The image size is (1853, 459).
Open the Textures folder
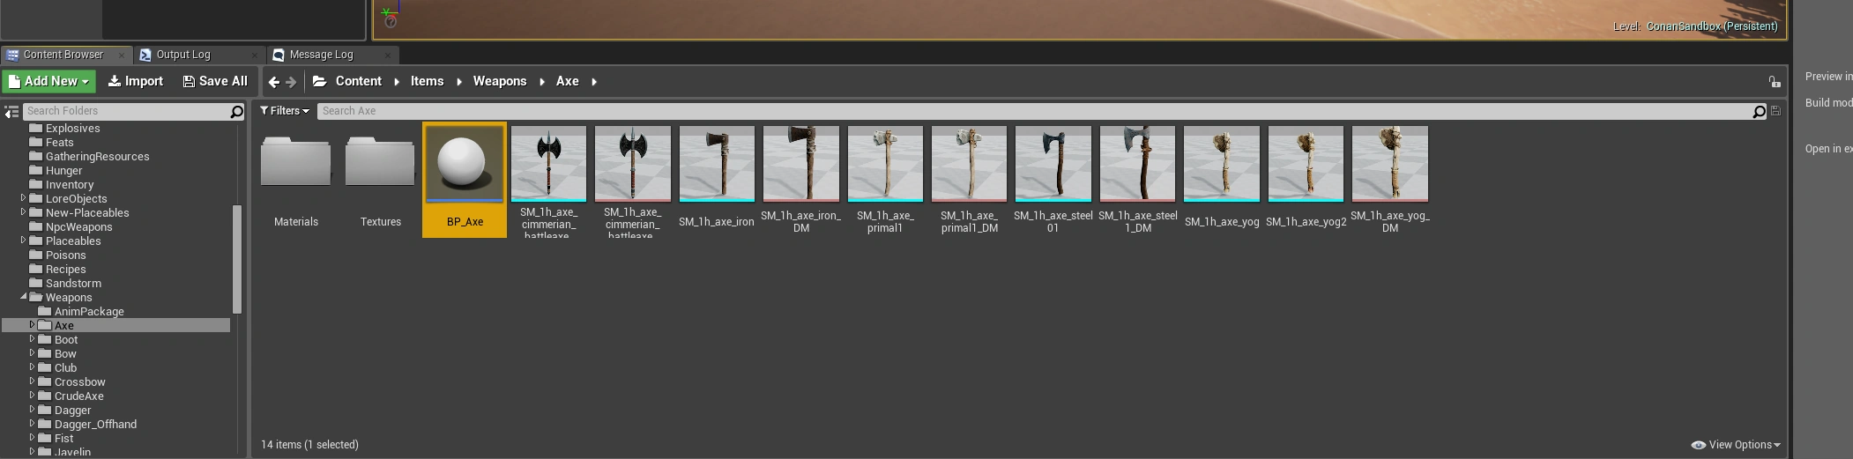(380, 181)
